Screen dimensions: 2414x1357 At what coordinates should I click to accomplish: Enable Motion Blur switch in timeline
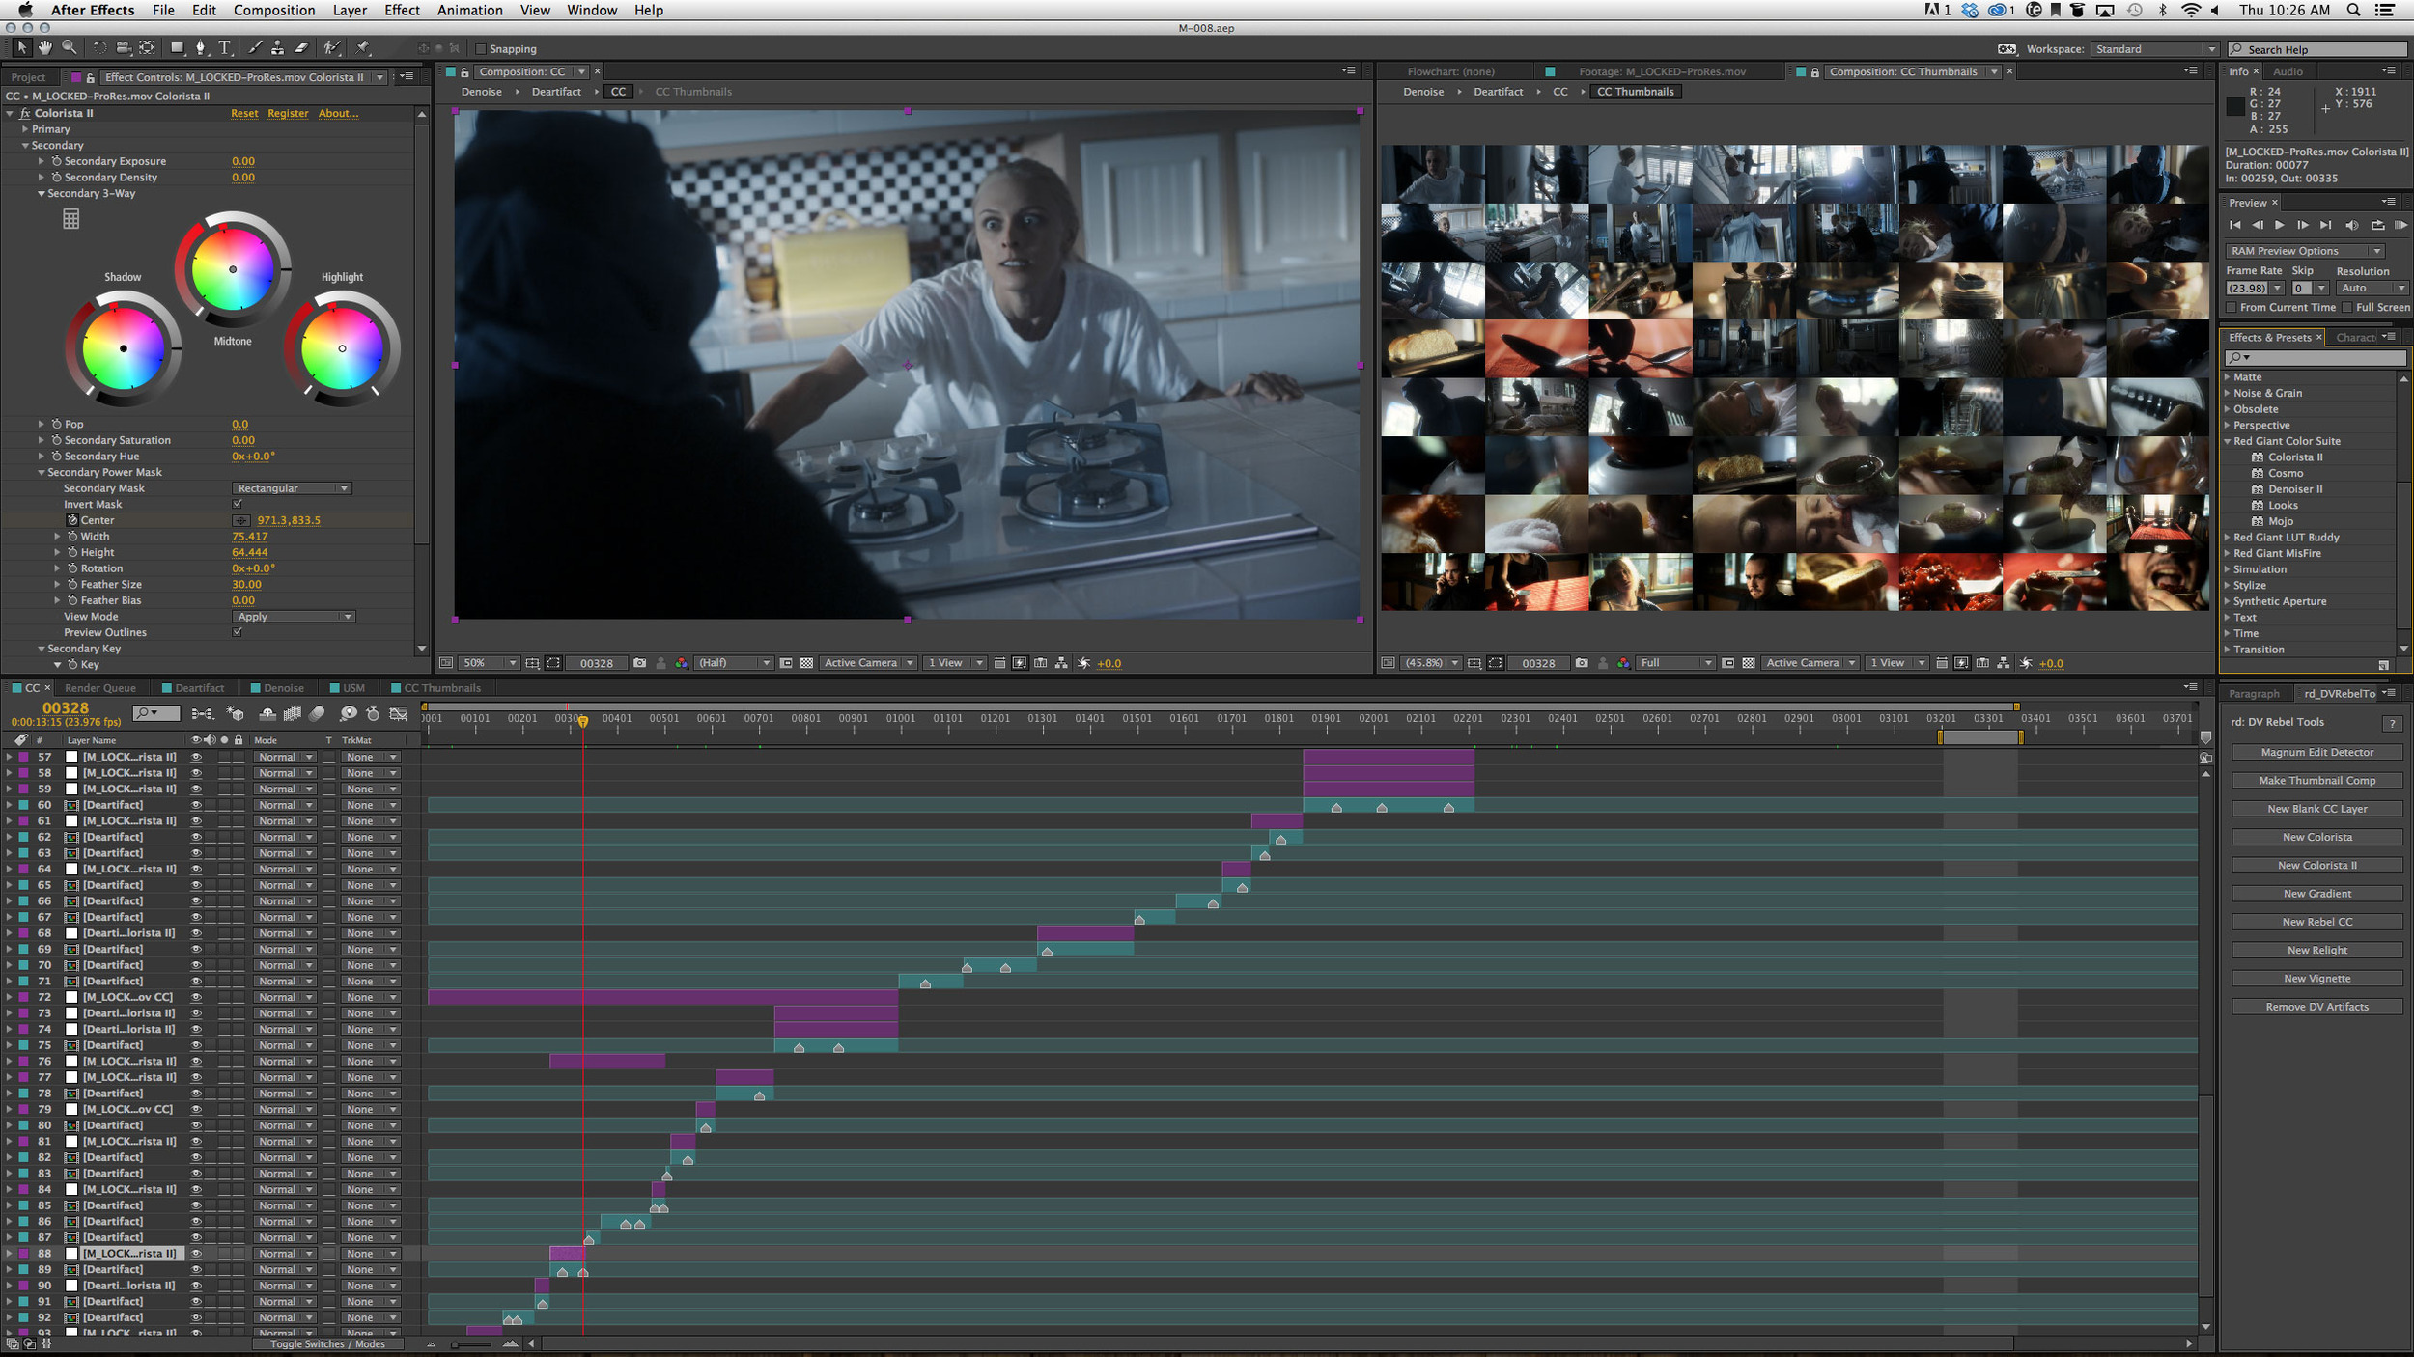point(317,714)
